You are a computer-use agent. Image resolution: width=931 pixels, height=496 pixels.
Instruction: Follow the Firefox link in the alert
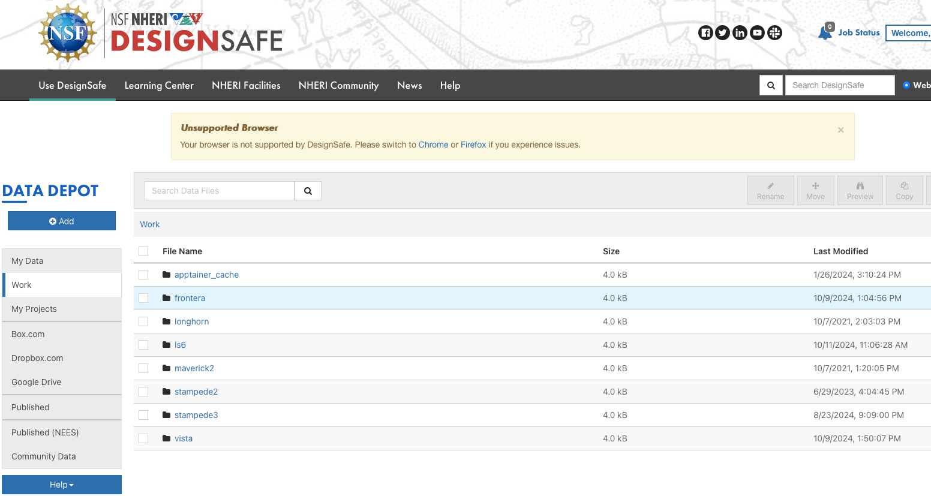pyautogui.click(x=473, y=145)
